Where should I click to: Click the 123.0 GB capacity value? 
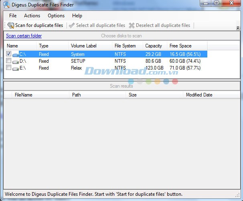click(154, 68)
